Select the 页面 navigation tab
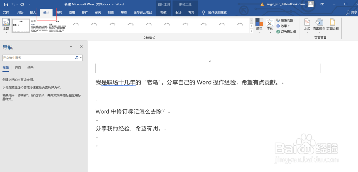Viewport: 358px width, 172px height. click(18, 67)
